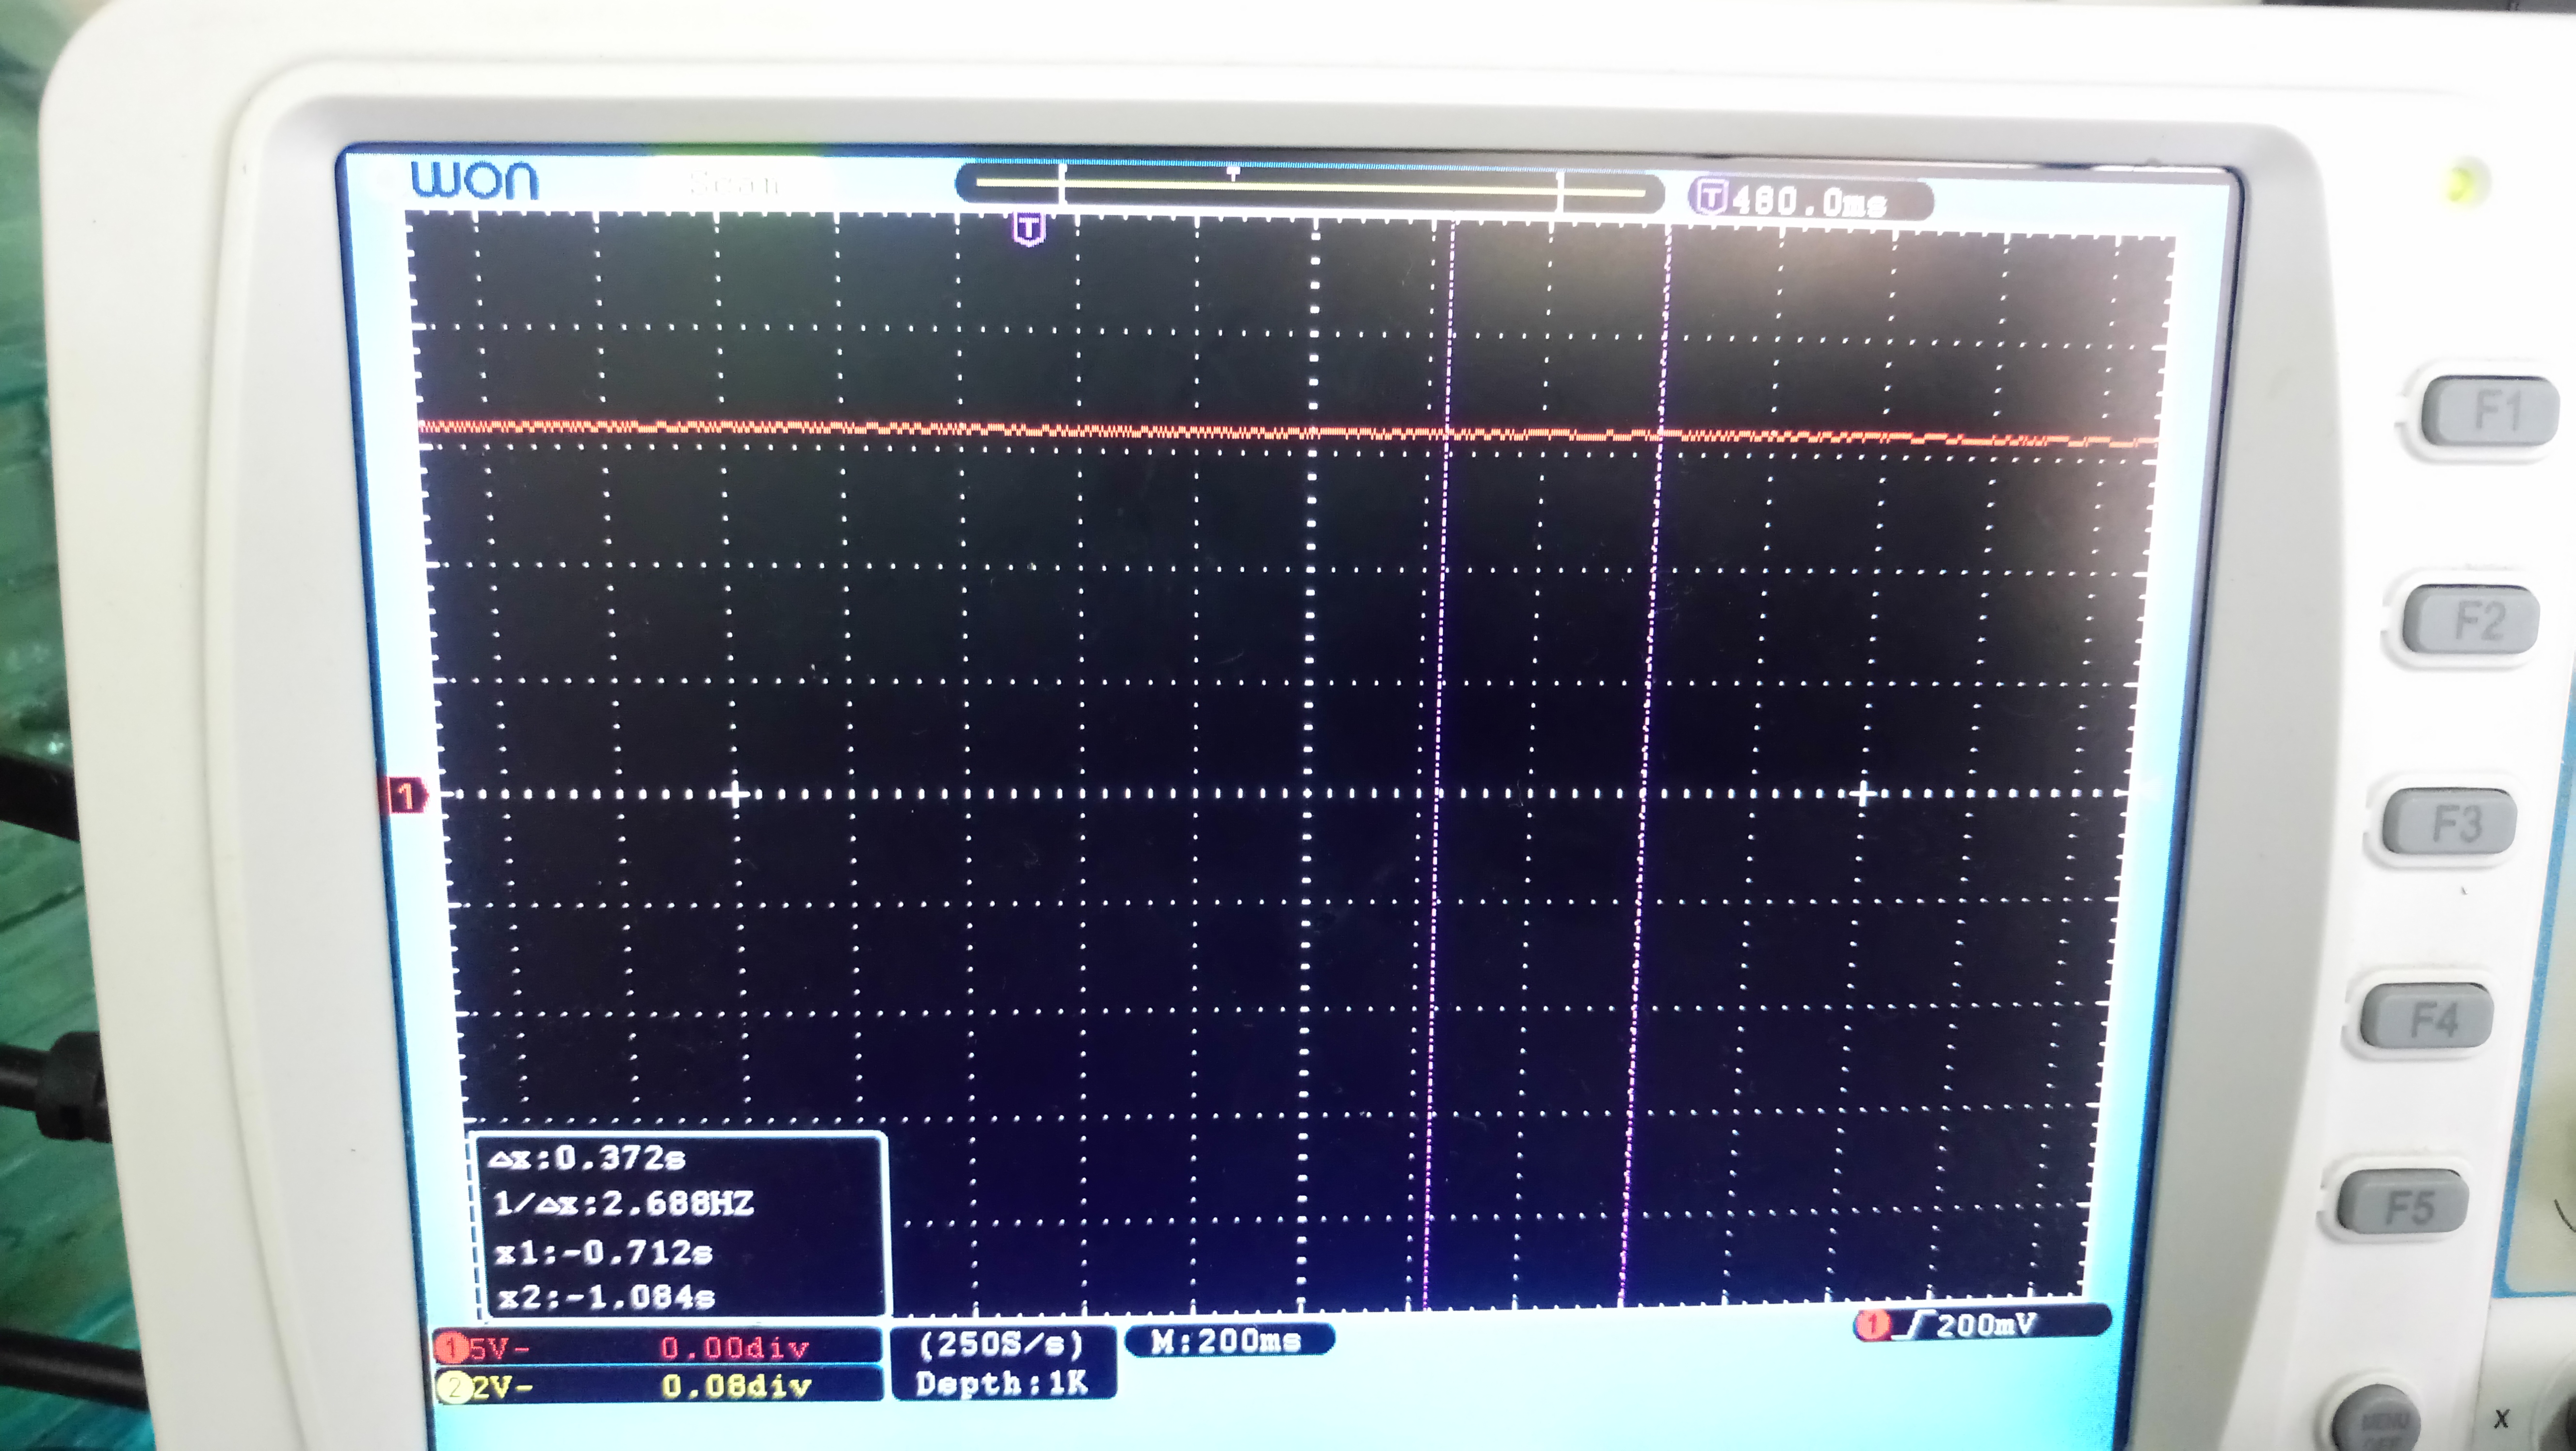Click the Depth:1K memory depth readout
The height and width of the screenshot is (1451, 2576).
(x=1002, y=1384)
